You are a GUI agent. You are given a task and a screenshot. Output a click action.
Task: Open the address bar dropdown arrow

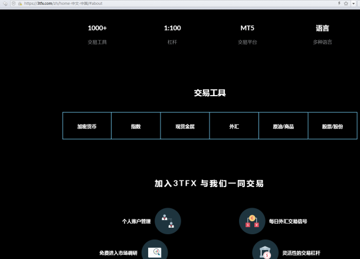pyautogui.click(x=354, y=4)
